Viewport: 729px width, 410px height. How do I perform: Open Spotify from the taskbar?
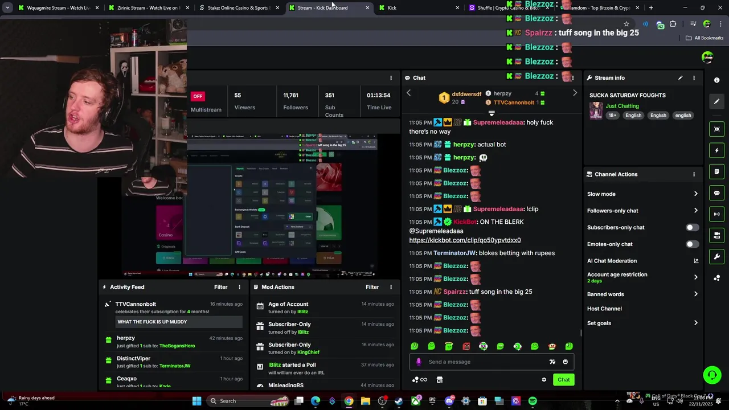[533, 401]
